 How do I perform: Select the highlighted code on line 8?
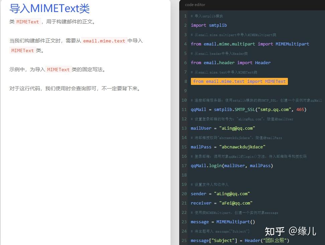tap(239, 81)
